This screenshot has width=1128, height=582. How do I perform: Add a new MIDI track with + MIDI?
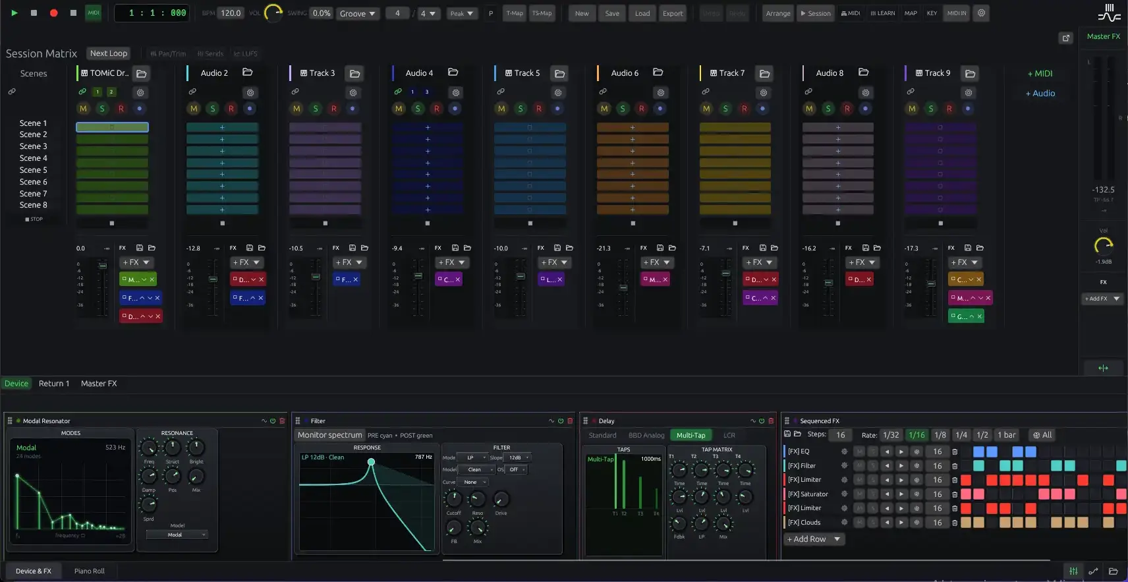click(1040, 74)
